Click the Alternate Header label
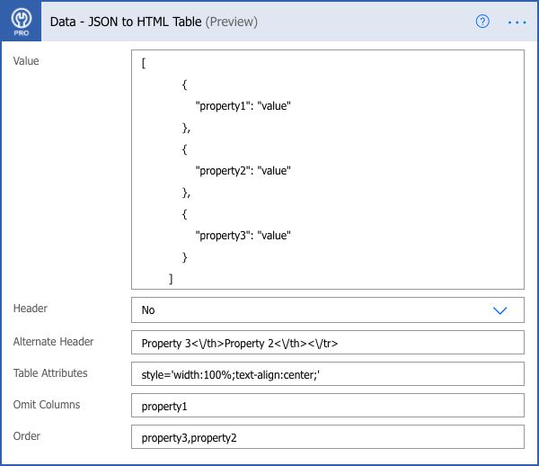This screenshot has height=466, width=539. [x=53, y=342]
